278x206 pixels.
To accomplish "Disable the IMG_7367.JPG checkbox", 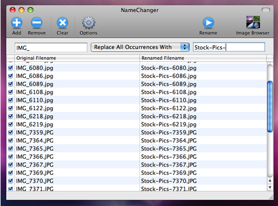I will [x=11, y=165].
